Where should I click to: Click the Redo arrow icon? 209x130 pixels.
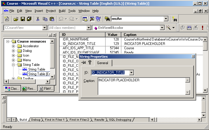72,19
